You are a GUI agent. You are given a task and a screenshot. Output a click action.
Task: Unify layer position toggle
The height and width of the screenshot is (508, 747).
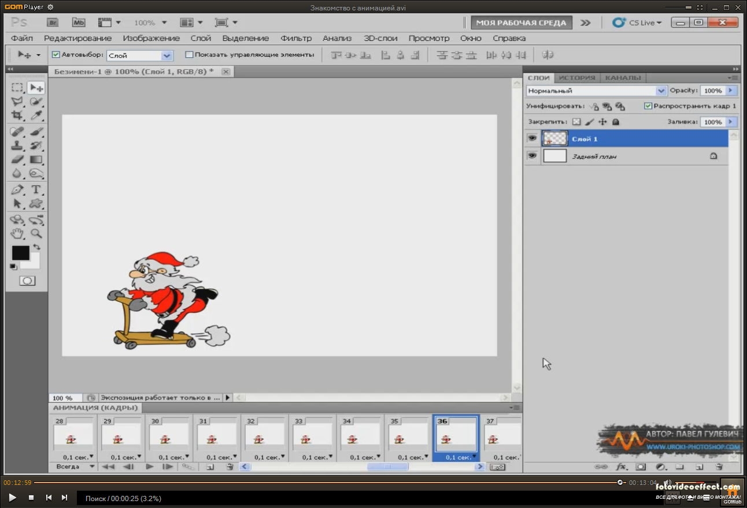pos(594,106)
